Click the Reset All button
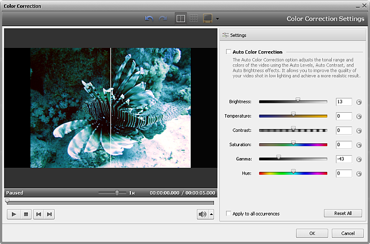The image size is (370, 244). click(x=343, y=213)
